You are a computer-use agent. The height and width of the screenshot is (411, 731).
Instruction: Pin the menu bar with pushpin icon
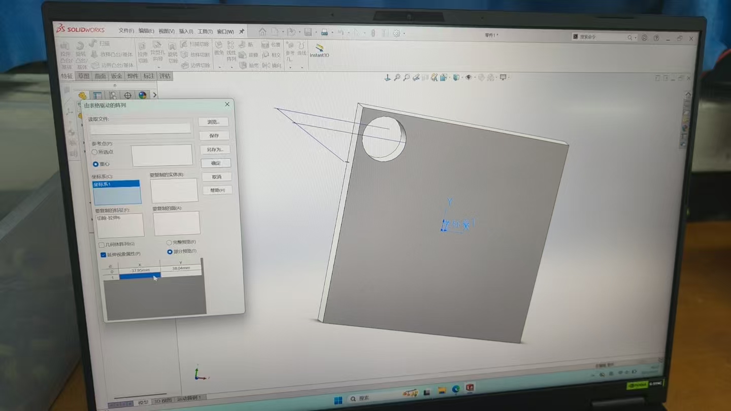tap(242, 31)
